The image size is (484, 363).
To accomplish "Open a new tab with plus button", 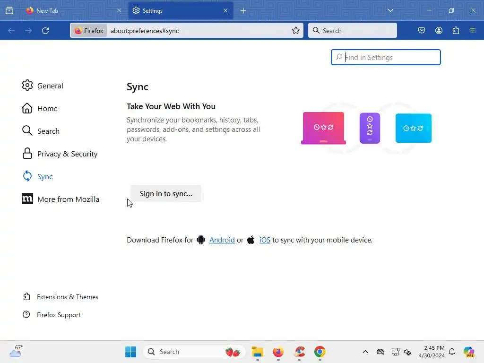I will 243,11.
